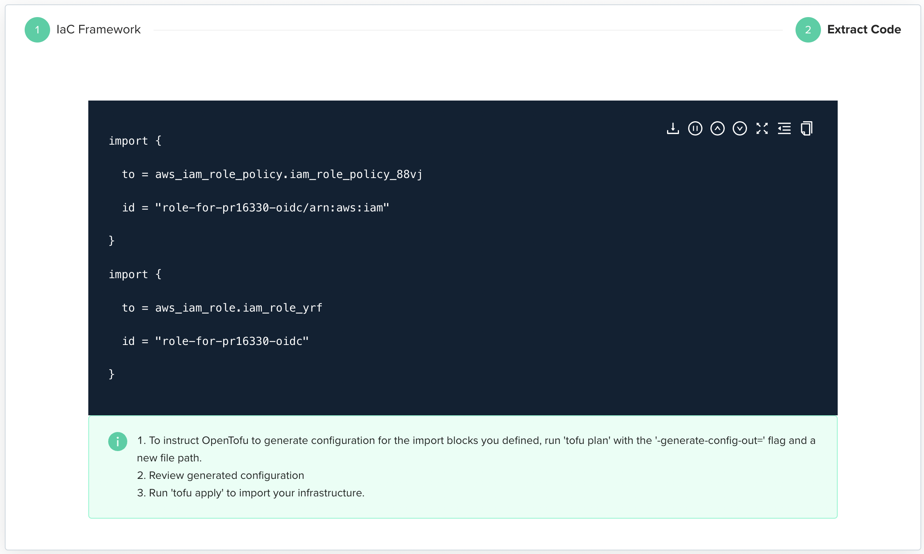Click the step 2 circle
Image resolution: width=924 pixels, height=554 pixels.
[x=808, y=30]
